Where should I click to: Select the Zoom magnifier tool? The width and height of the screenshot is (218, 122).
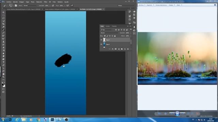click(x=3, y=77)
